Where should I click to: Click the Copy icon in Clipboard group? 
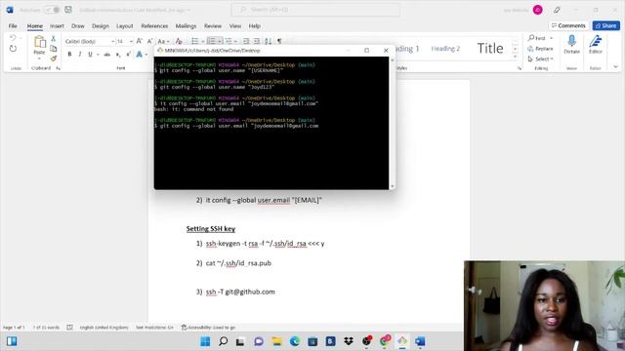tap(54, 48)
